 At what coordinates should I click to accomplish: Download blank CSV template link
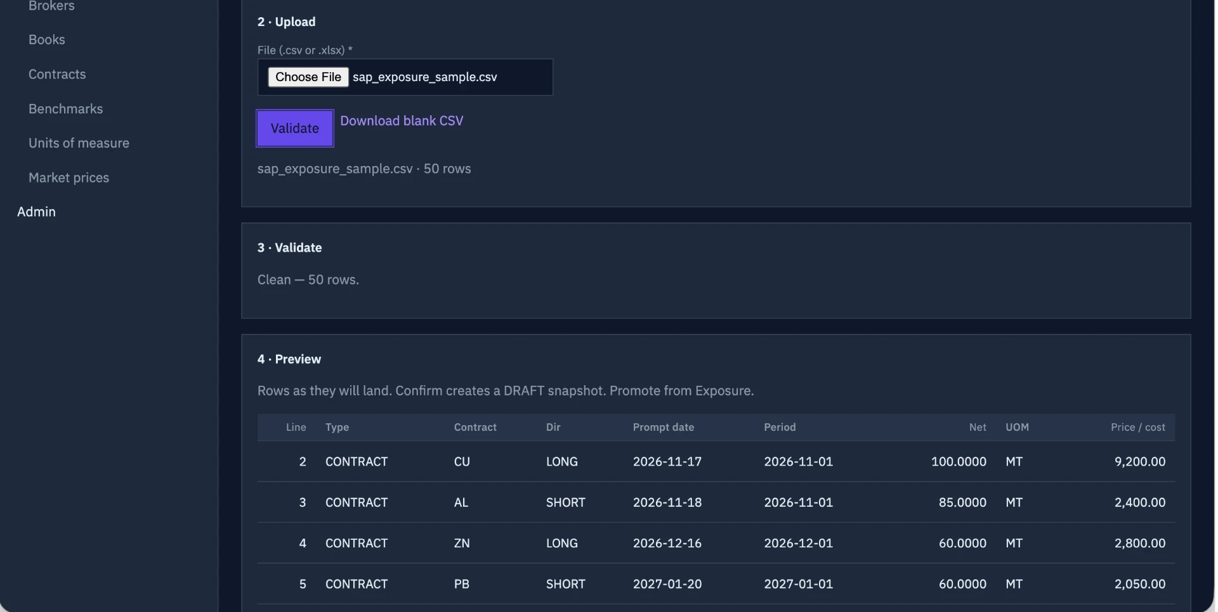pos(402,120)
